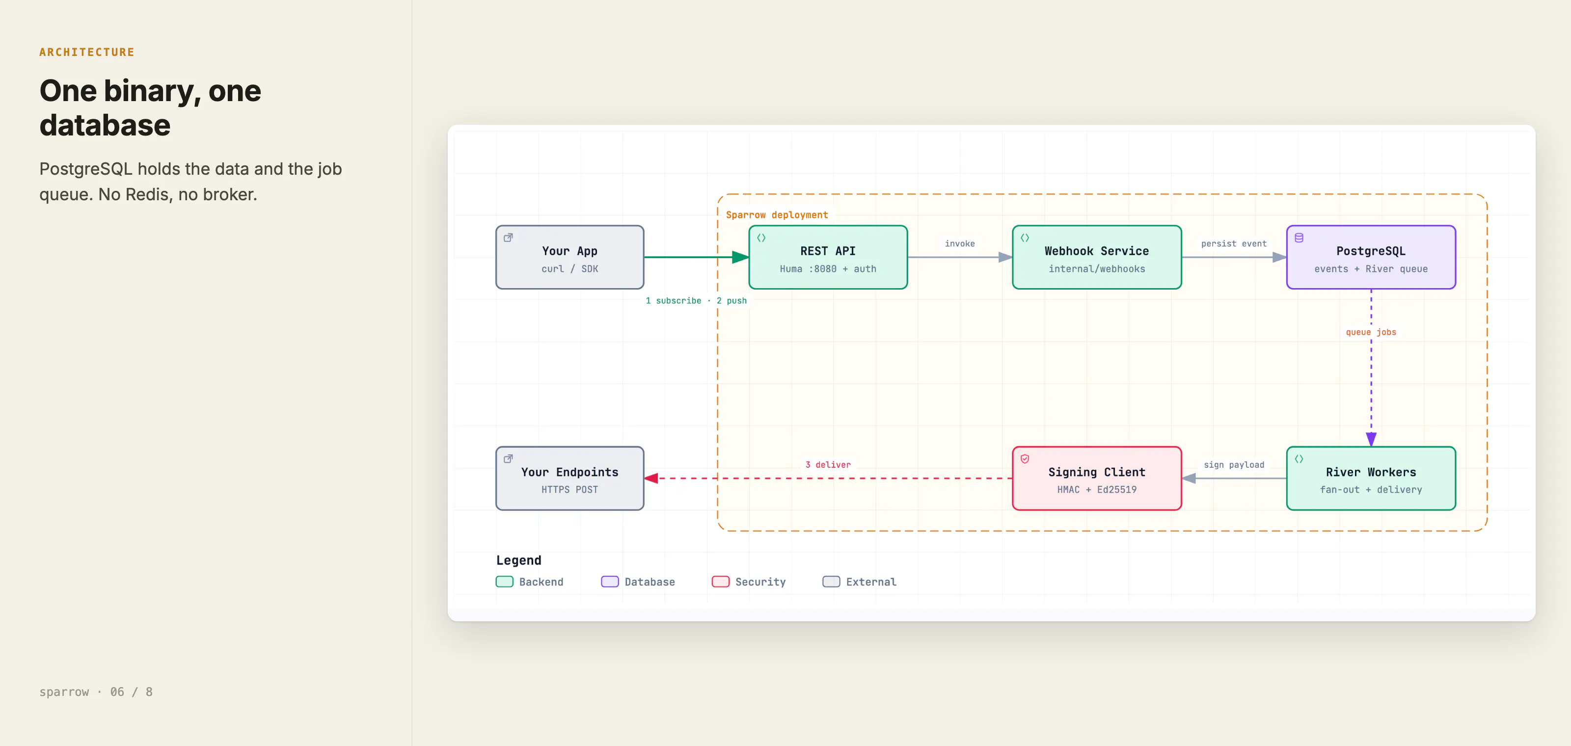
Task: Click the database icon in PostgreSQL box
Action: coord(1299,238)
